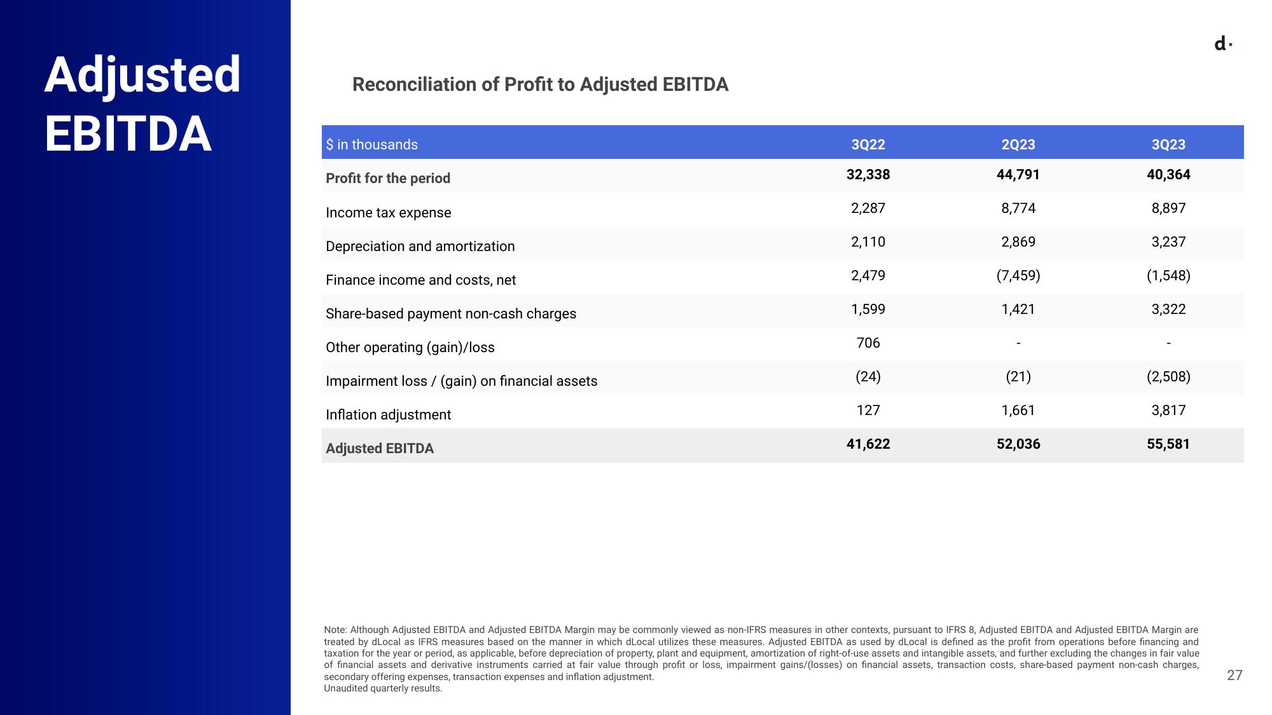The width and height of the screenshot is (1272, 715).
Task: Select 'Depreciation and amortization' row label
Action: coord(420,246)
